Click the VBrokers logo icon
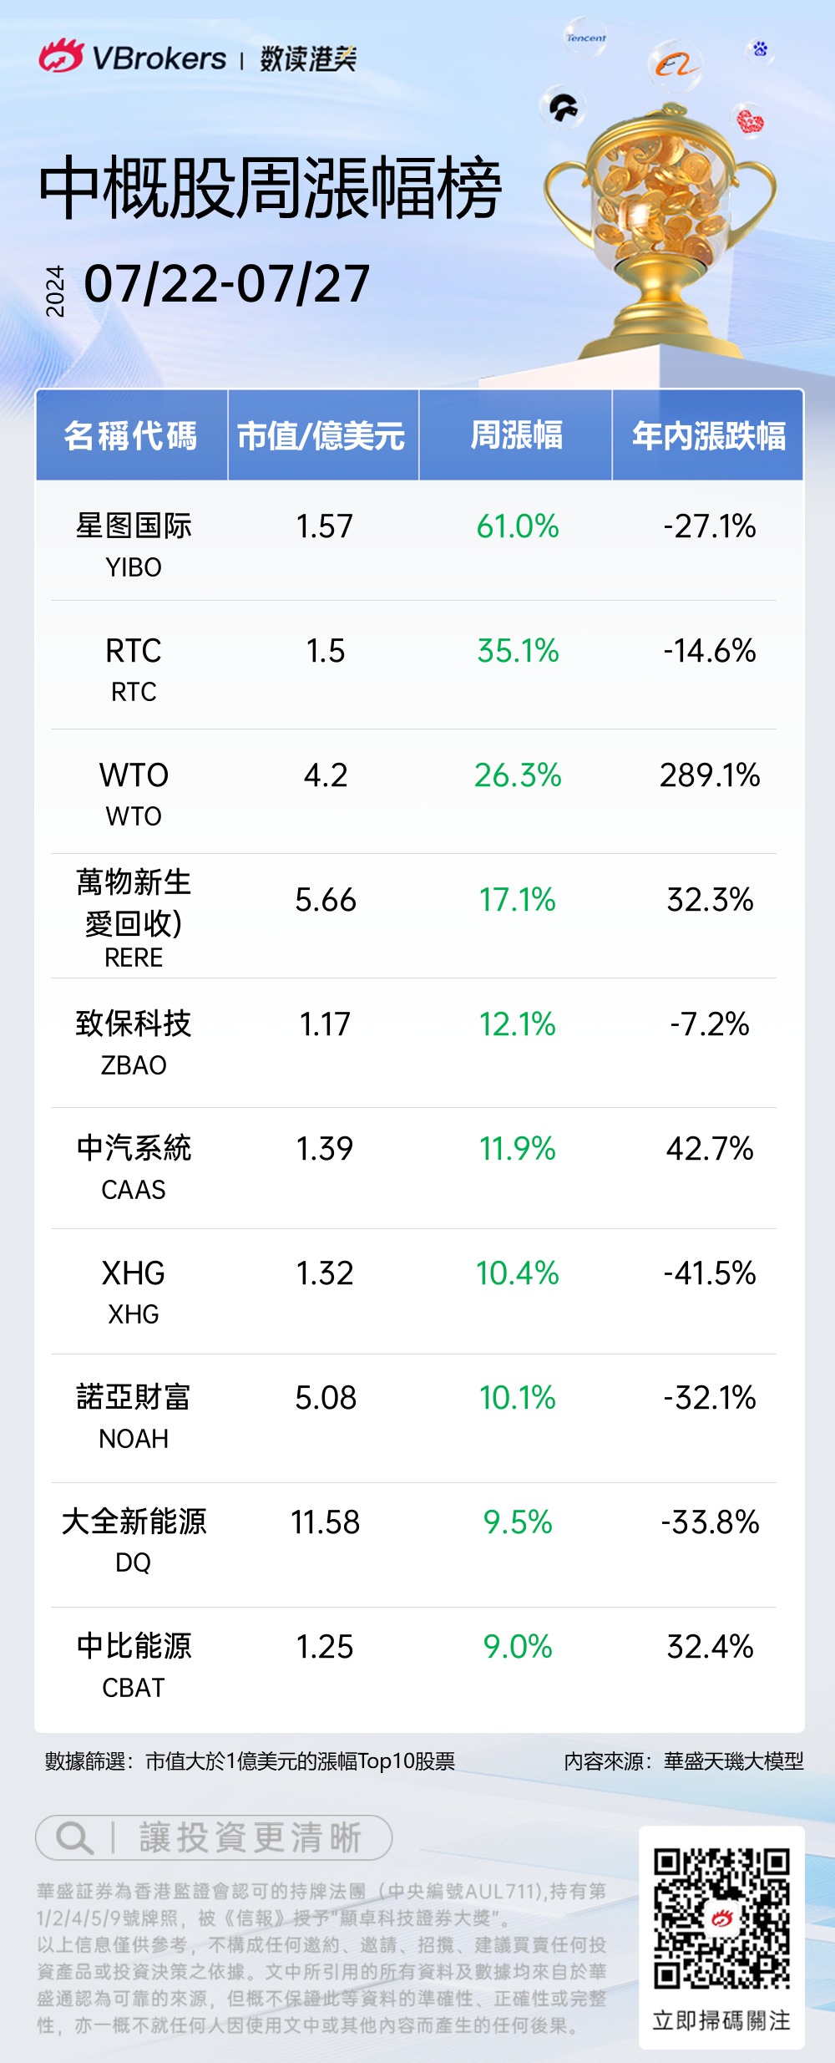 (x=61, y=57)
